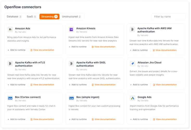
Task: Click document icon in Box simple ingest card
Action: pyautogui.click(x=93, y=119)
